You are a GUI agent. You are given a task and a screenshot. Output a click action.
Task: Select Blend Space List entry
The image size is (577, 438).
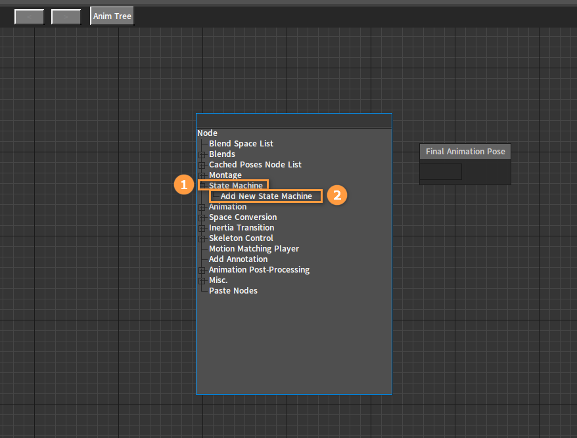(x=241, y=143)
